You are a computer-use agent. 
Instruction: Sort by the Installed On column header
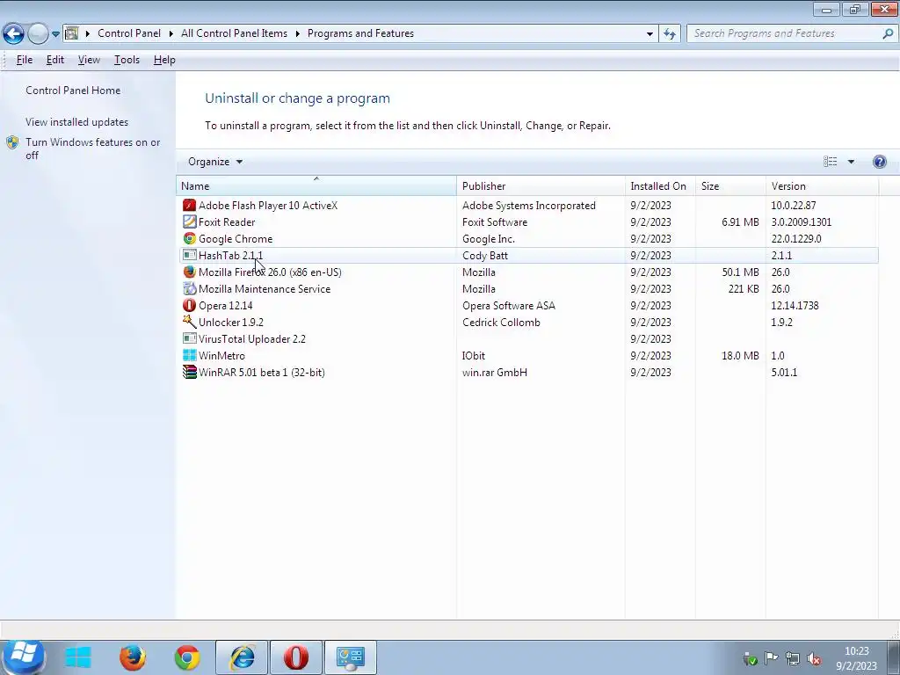(660, 186)
